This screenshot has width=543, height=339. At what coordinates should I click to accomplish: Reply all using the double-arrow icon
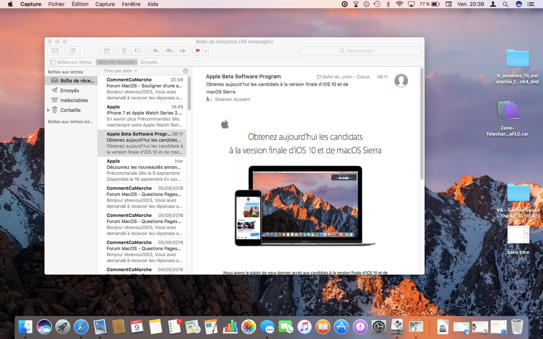169,51
